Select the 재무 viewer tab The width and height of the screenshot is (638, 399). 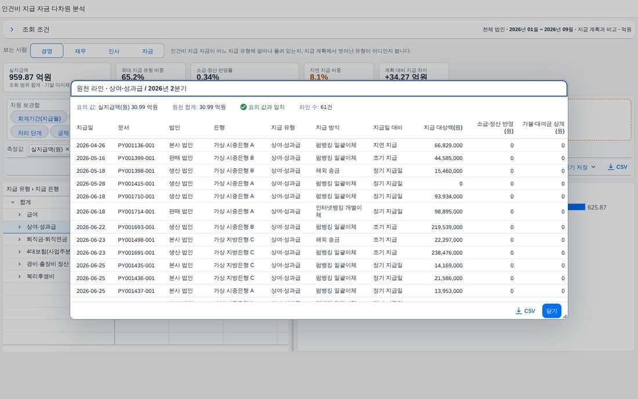[80, 51]
